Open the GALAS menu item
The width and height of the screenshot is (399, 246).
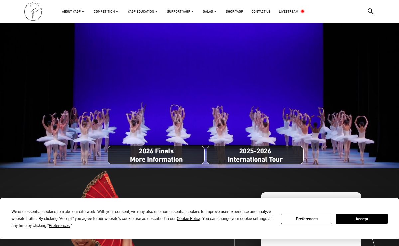(208, 11)
